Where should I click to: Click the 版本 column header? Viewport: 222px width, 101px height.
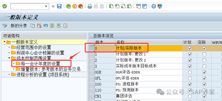pos(105,42)
